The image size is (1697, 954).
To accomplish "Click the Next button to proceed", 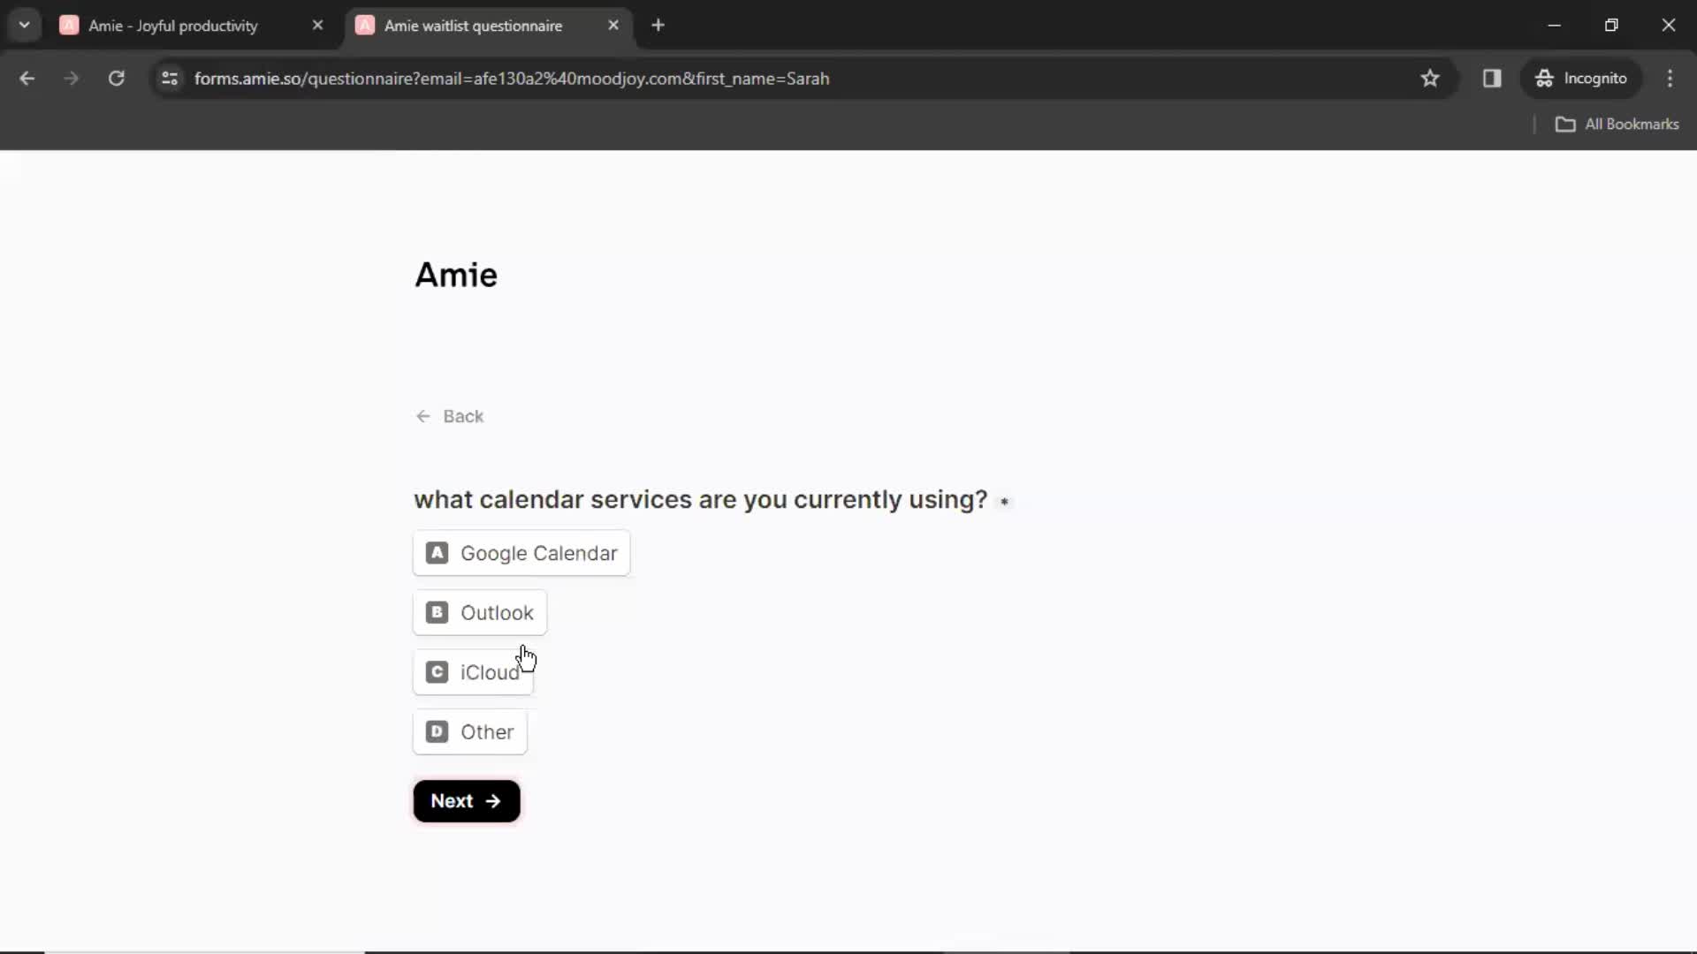I will [x=466, y=800].
